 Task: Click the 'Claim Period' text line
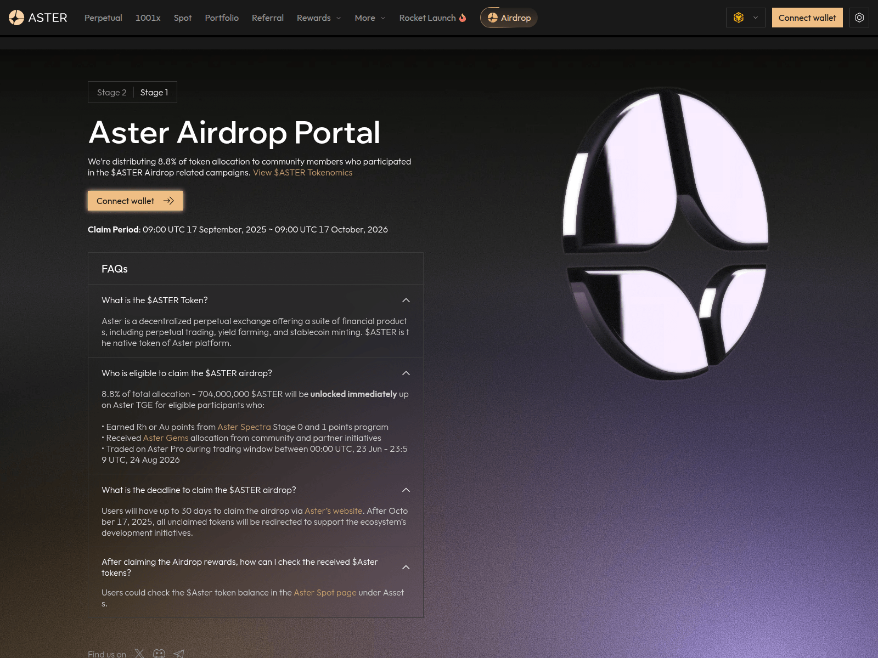(x=238, y=229)
